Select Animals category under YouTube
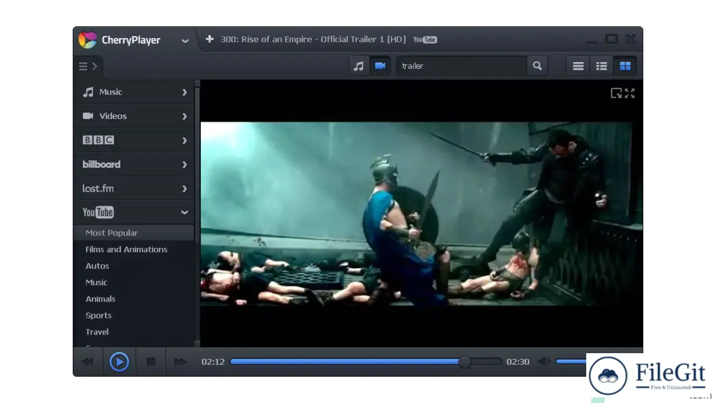716x403 pixels. pos(101,299)
